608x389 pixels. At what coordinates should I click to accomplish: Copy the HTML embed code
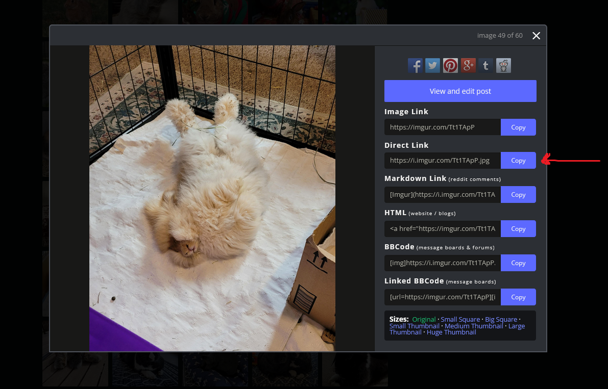[x=518, y=229]
